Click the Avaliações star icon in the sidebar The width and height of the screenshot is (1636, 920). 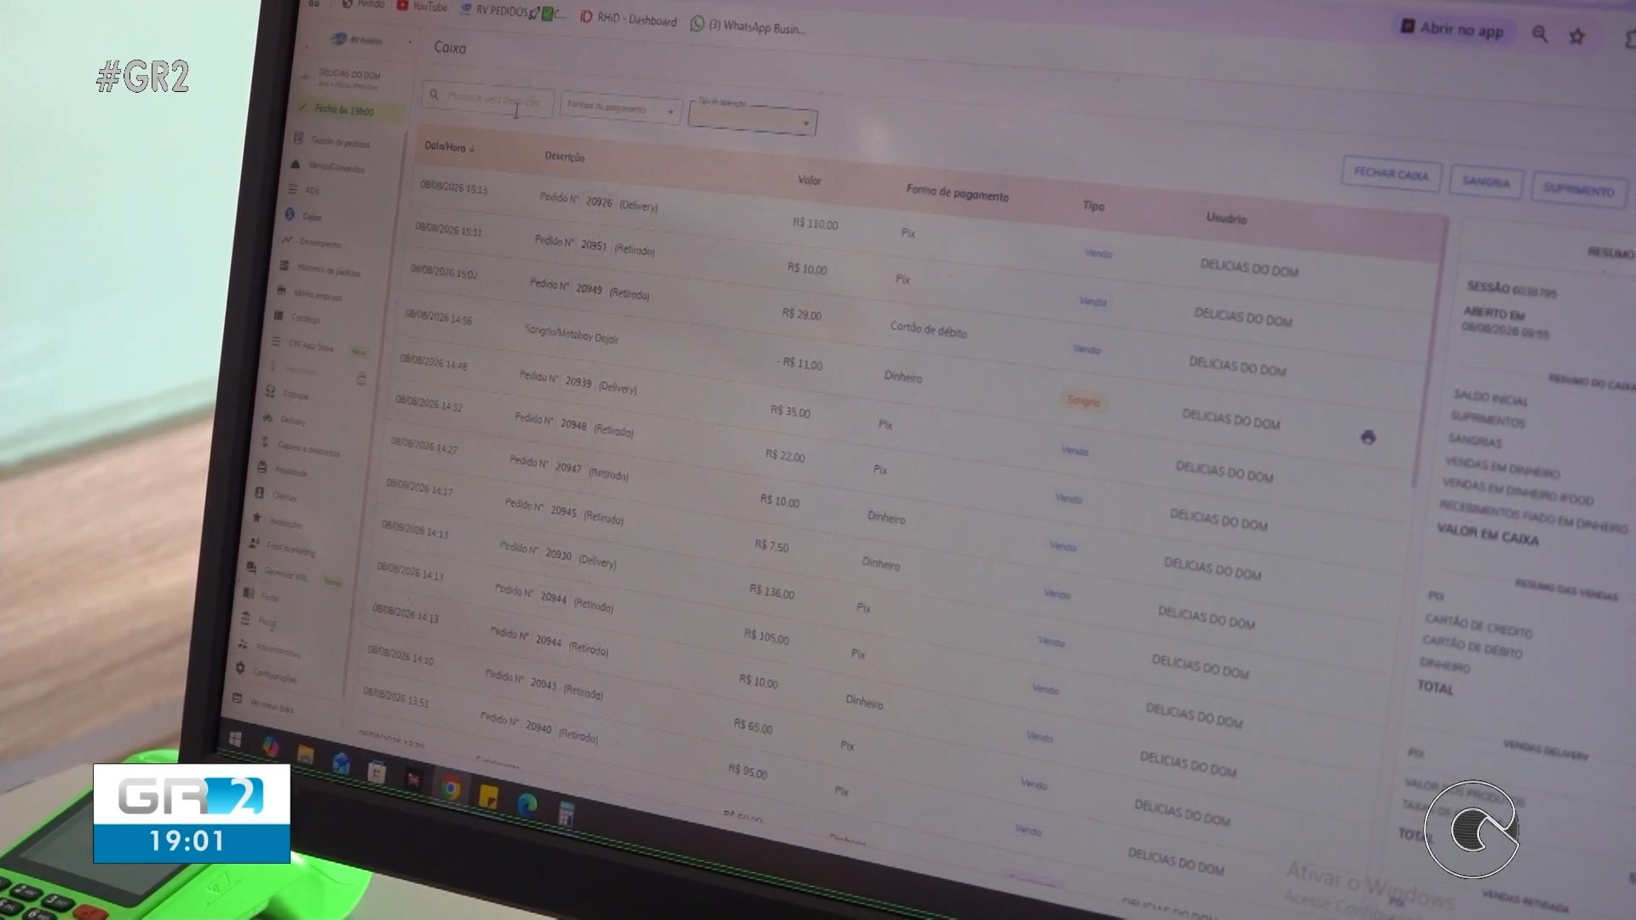point(256,517)
